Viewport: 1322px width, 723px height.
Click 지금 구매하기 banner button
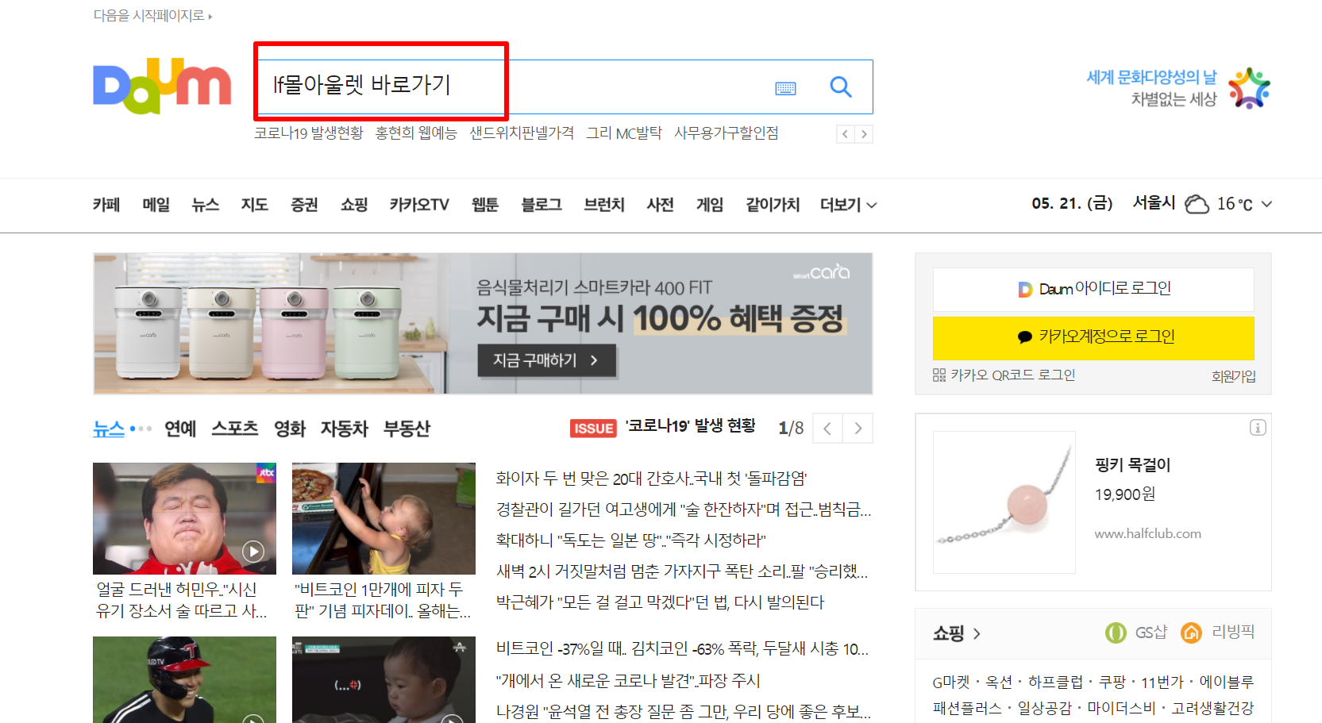click(x=546, y=360)
